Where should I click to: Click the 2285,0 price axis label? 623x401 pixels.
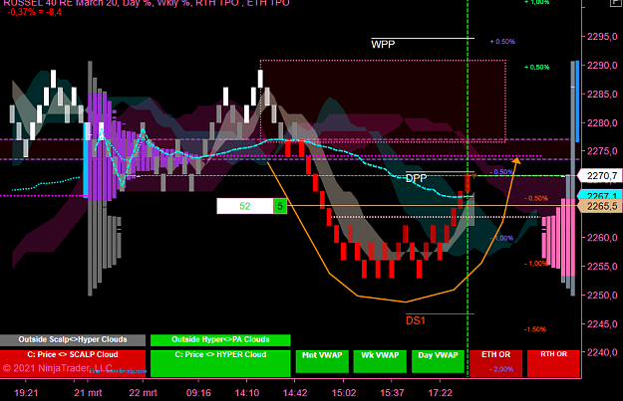tap(602, 94)
